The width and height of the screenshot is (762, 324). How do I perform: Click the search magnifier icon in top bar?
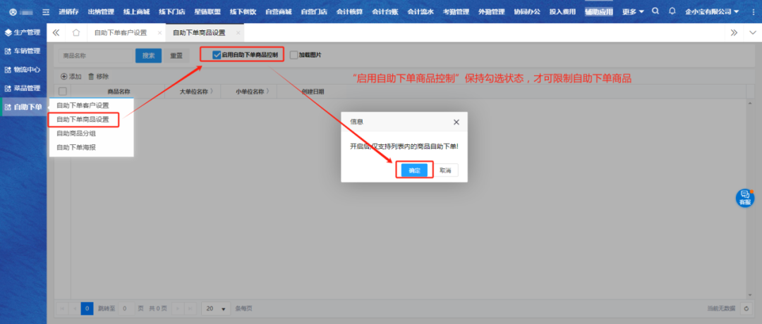(x=656, y=11)
